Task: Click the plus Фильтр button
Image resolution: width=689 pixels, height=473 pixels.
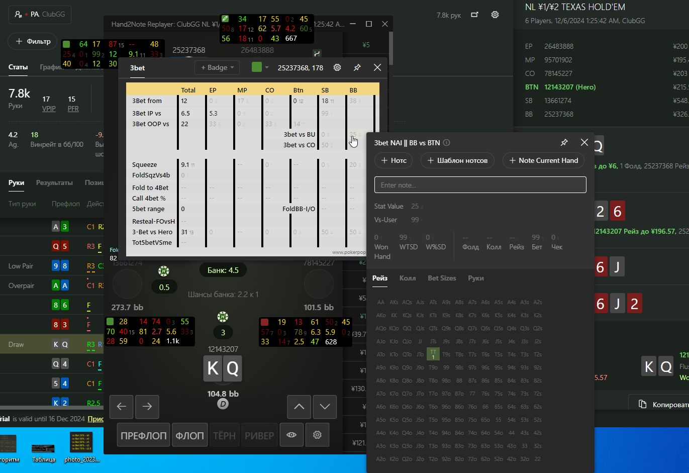Action: [33, 41]
